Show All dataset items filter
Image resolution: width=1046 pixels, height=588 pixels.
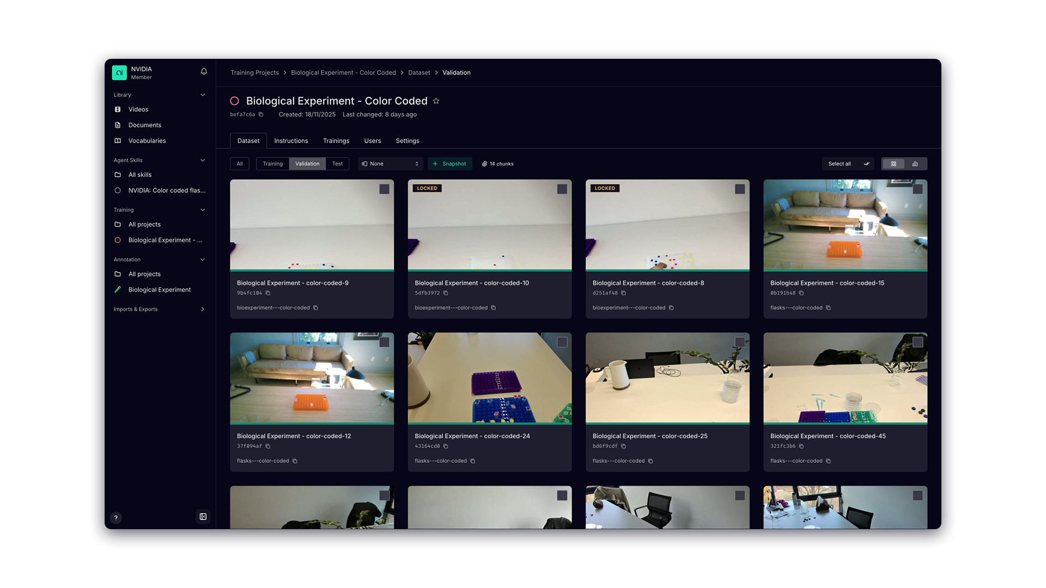[x=240, y=164]
